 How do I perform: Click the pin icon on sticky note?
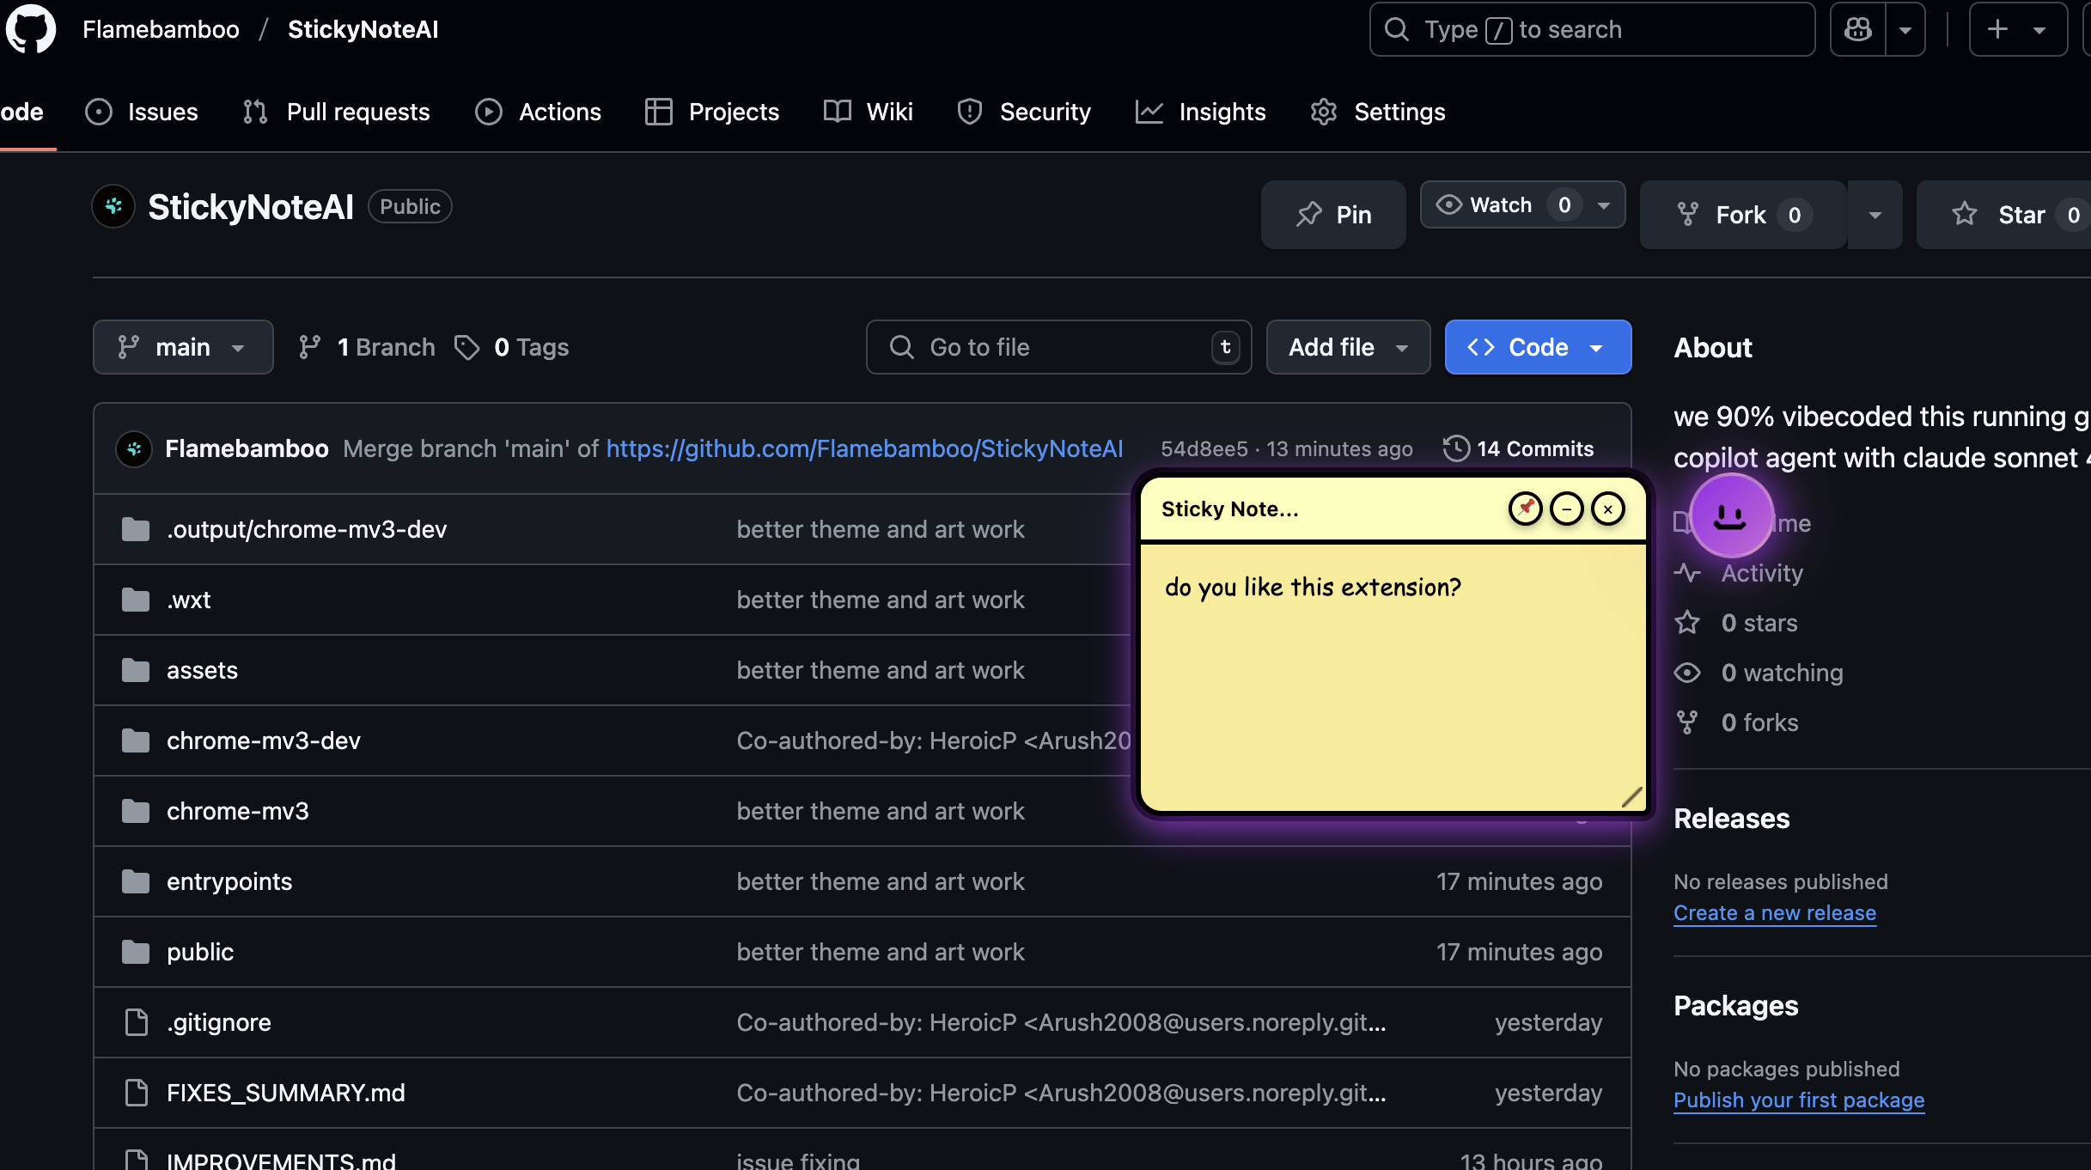pos(1525,509)
